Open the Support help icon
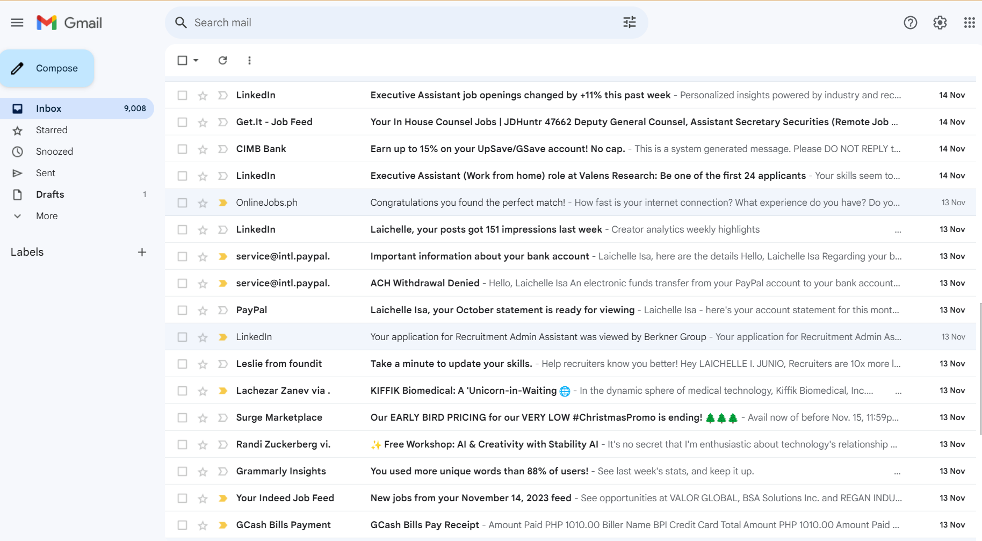This screenshot has width=982, height=541. [x=910, y=23]
